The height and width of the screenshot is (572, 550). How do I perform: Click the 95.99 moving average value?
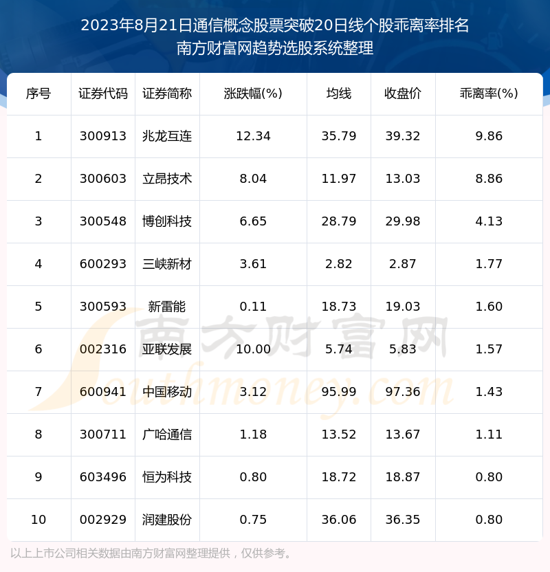(x=339, y=392)
